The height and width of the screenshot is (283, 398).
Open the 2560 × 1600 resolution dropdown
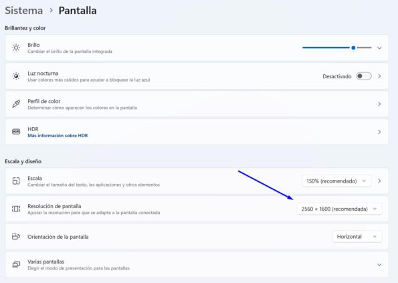[x=339, y=209]
